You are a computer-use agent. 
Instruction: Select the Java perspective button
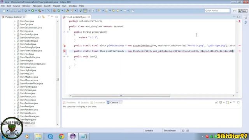pos(242,10)
